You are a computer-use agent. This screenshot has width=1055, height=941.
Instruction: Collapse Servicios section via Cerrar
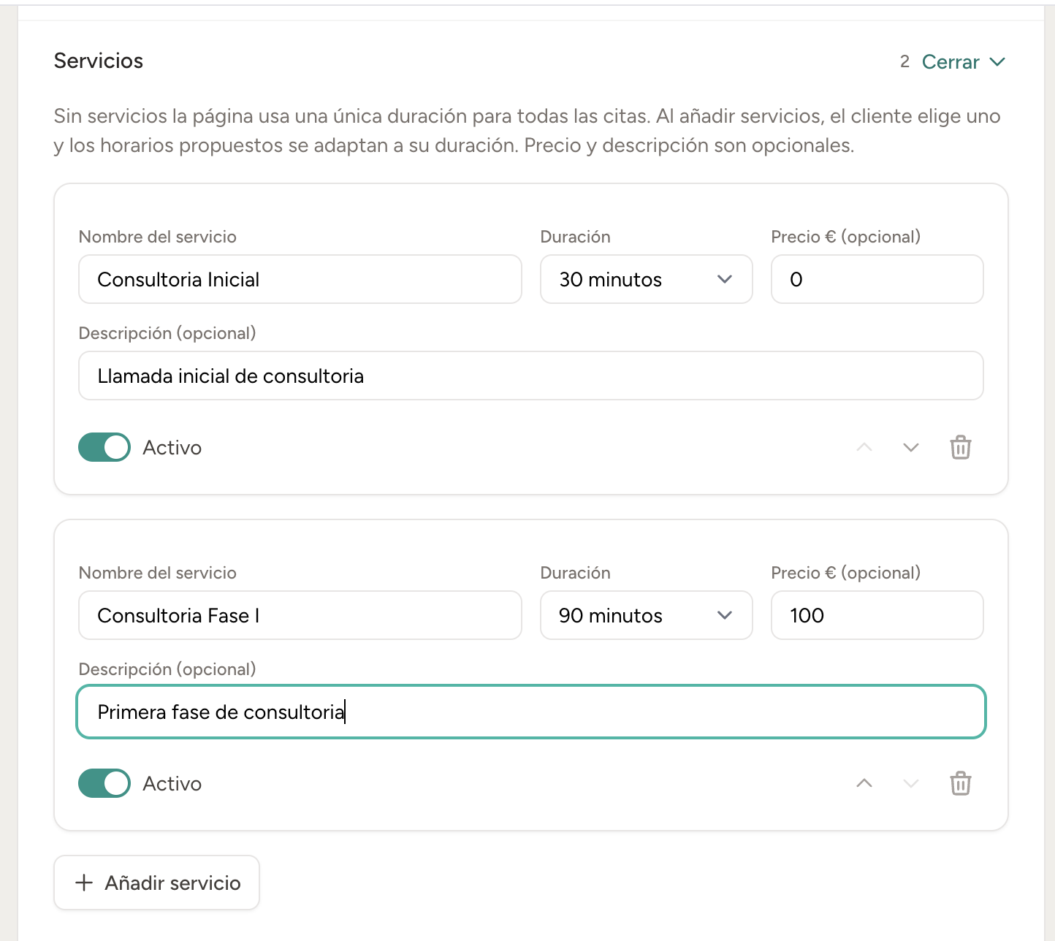point(964,62)
